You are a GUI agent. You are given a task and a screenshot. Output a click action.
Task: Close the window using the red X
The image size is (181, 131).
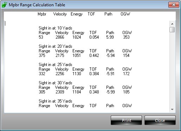[174, 5]
